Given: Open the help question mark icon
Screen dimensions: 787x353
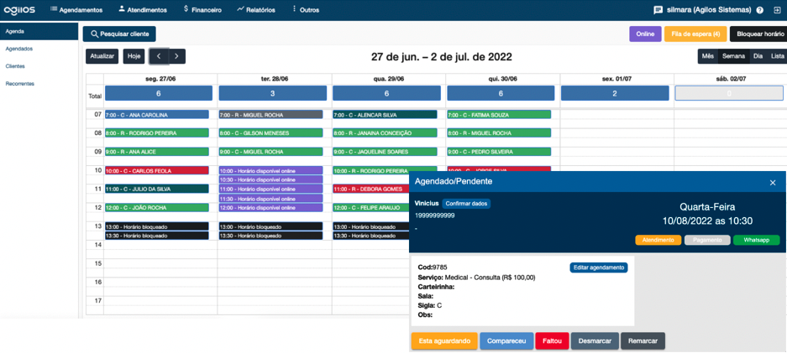Looking at the screenshot, I should [x=759, y=10].
